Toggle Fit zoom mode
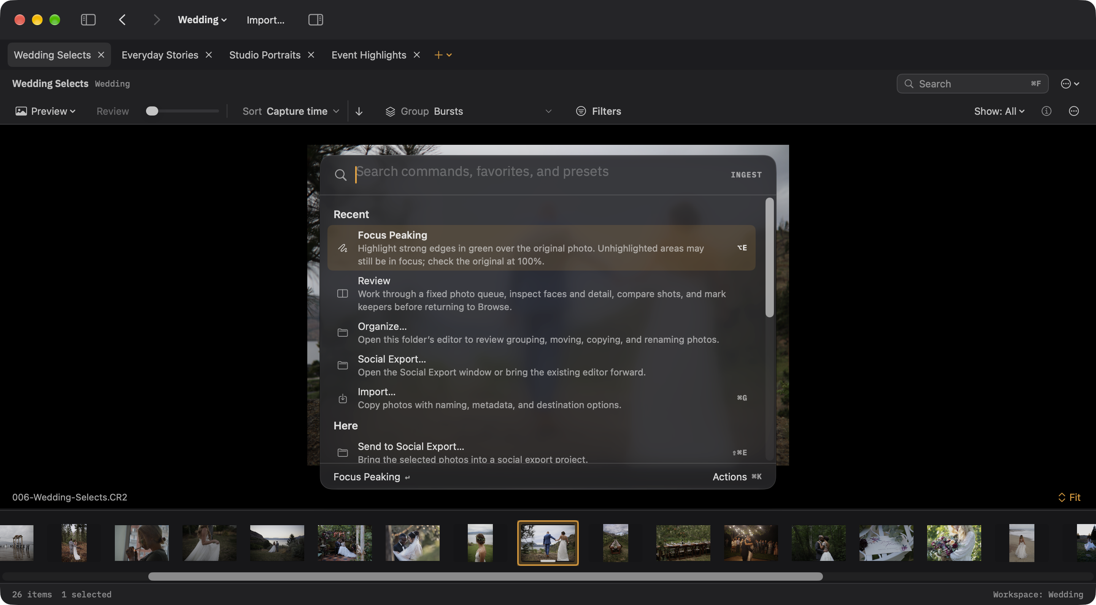The width and height of the screenshot is (1096, 605). (1069, 497)
